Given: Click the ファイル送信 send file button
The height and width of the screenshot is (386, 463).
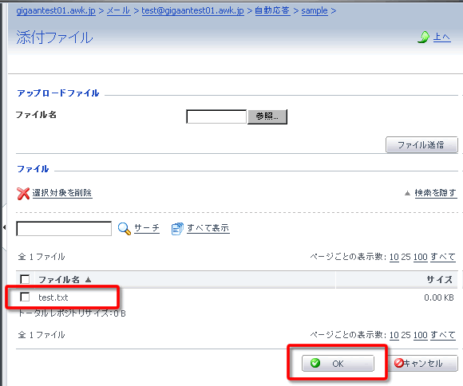Looking at the screenshot, I should (x=421, y=145).
